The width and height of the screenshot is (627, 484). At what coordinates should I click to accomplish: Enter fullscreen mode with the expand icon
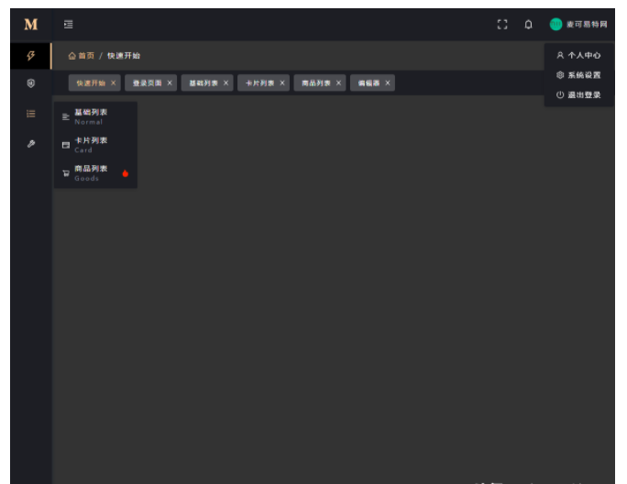pos(502,25)
